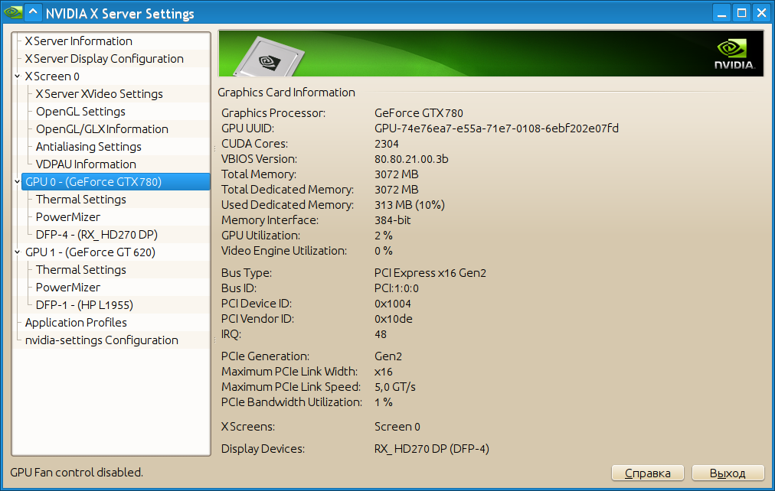
Task: Click the Memory Interface value 384-bit
Action: click(392, 220)
